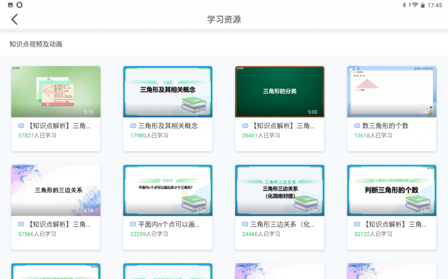Tap image notification icon in status bar

point(10,5)
